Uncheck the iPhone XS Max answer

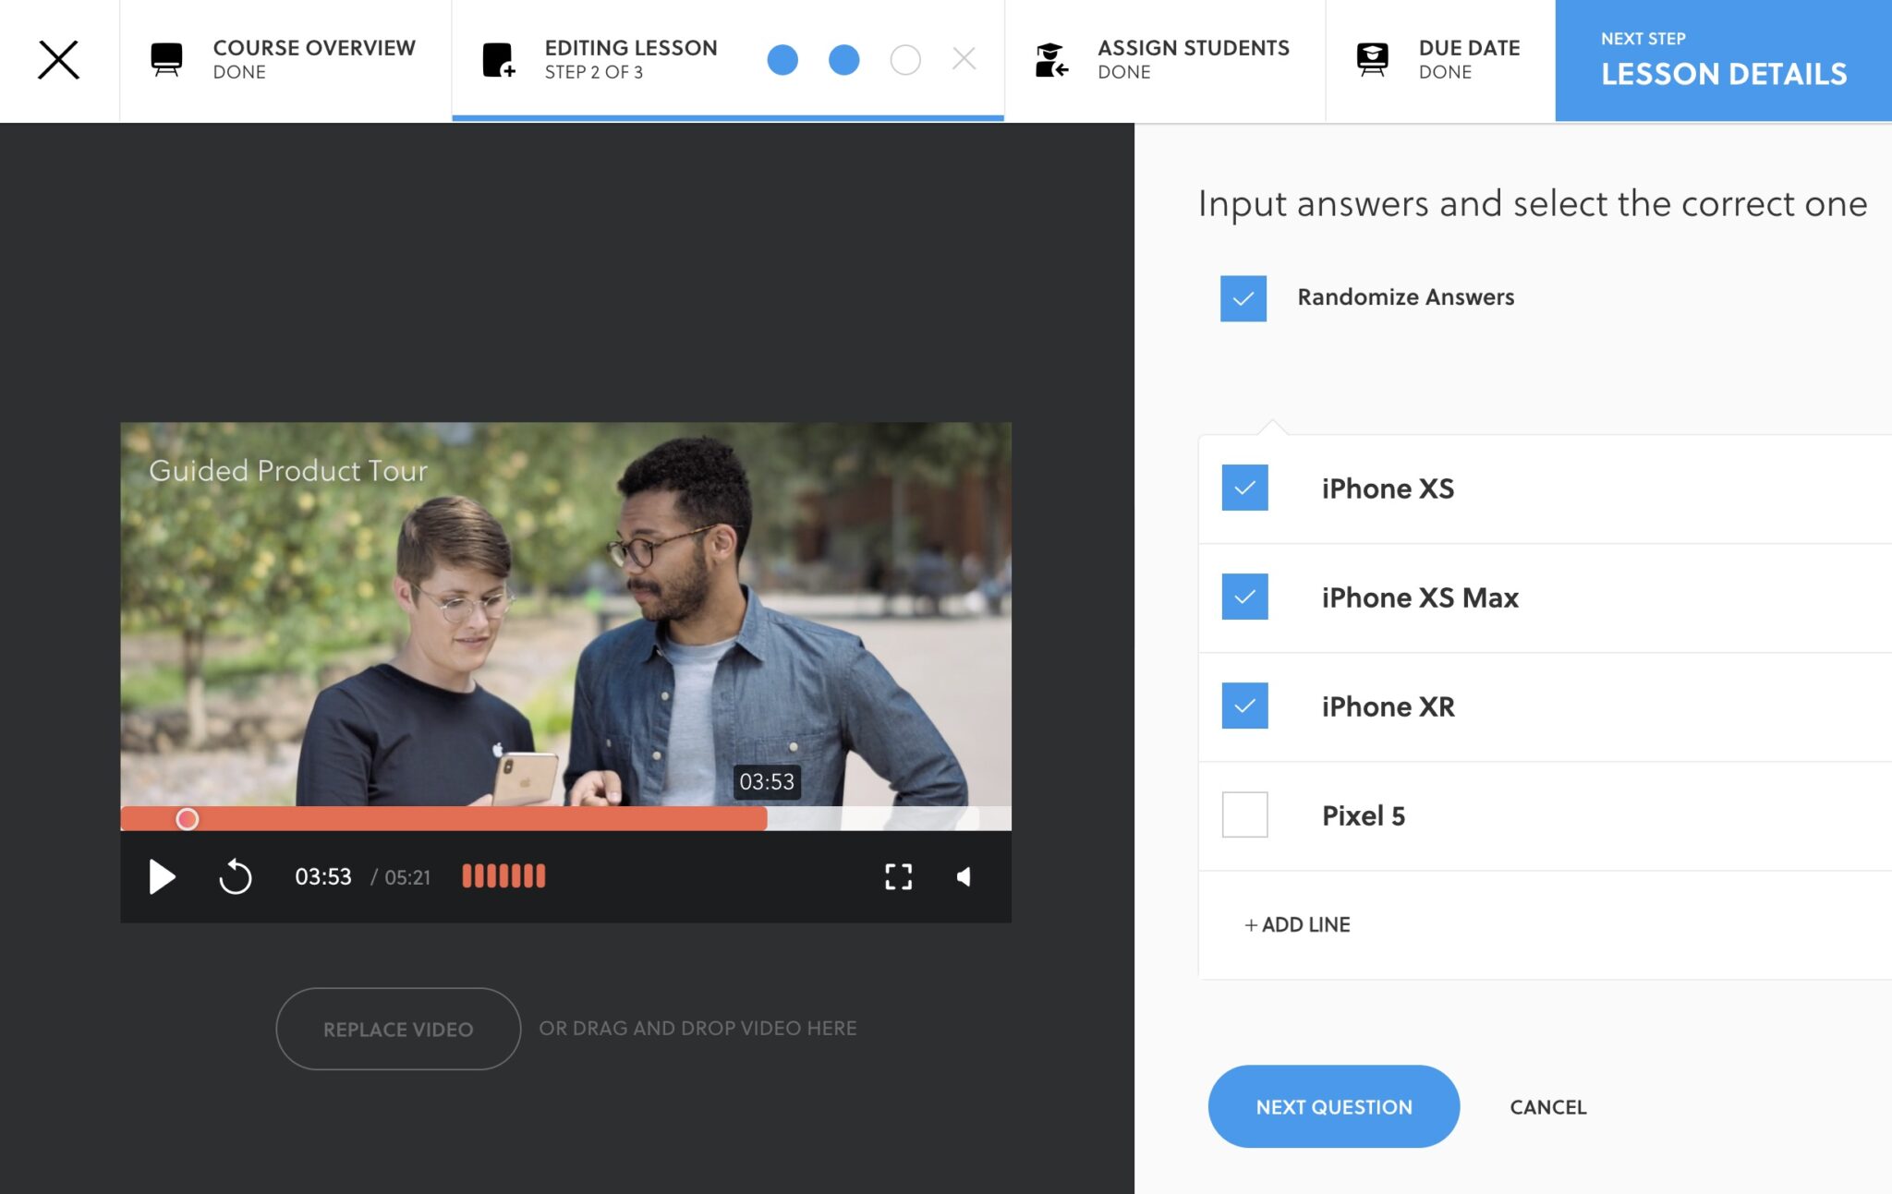tap(1244, 597)
